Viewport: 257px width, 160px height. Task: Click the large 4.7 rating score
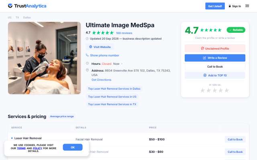(192, 30)
